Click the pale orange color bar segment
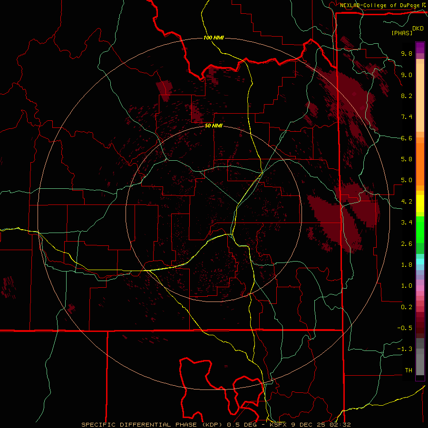The width and height of the screenshot is (428, 428). (420, 97)
